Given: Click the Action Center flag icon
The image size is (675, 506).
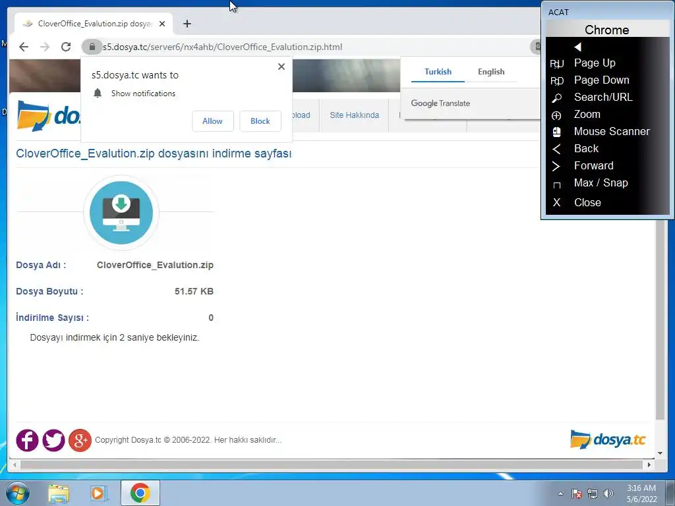Looking at the screenshot, I should tap(576, 493).
